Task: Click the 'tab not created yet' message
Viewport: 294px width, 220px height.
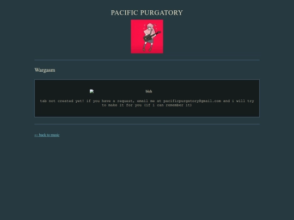Action: coord(147,103)
